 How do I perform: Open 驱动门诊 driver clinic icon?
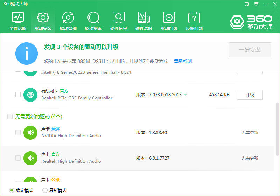[x=169, y=21]
